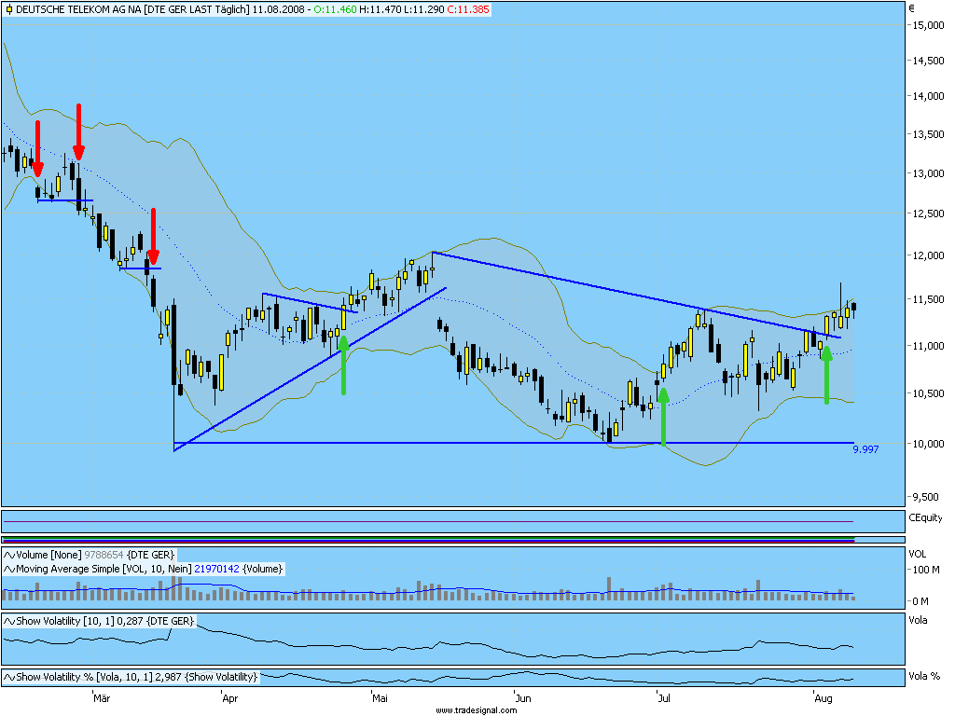Click the 0 M volume axis label
955x716 pixels.
(x=920, y=601)
